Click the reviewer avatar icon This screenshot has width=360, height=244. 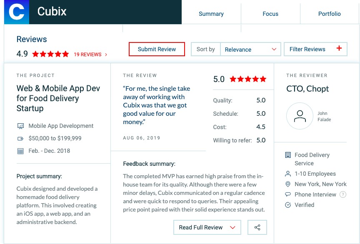[x=300, y=116]
